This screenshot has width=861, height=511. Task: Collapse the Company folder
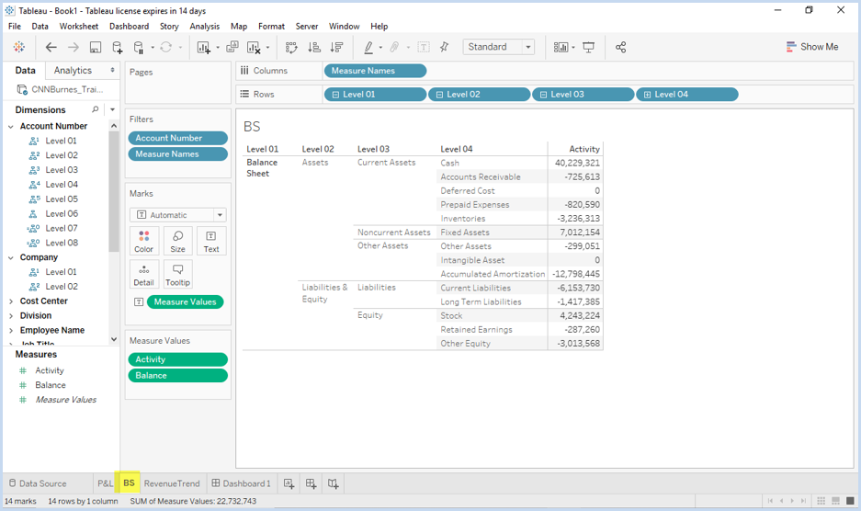(10, 257)
